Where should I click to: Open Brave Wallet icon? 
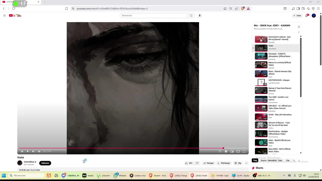click(x=303, y=9)
